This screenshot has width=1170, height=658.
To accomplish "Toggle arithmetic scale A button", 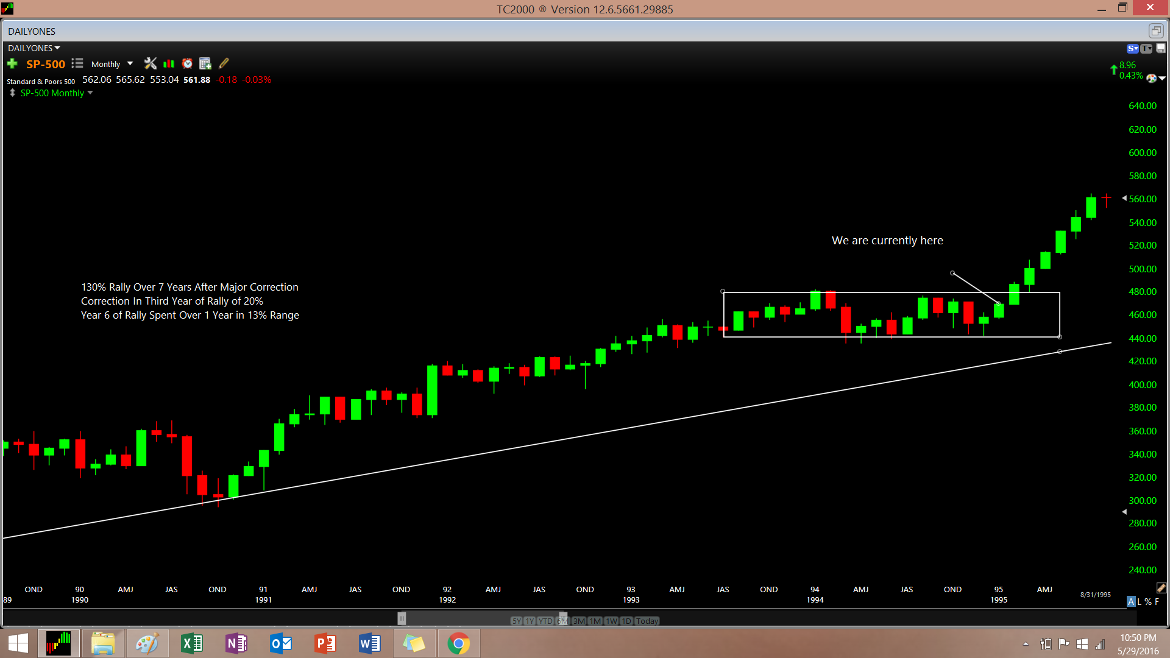I will click(x=1131, y=601).
